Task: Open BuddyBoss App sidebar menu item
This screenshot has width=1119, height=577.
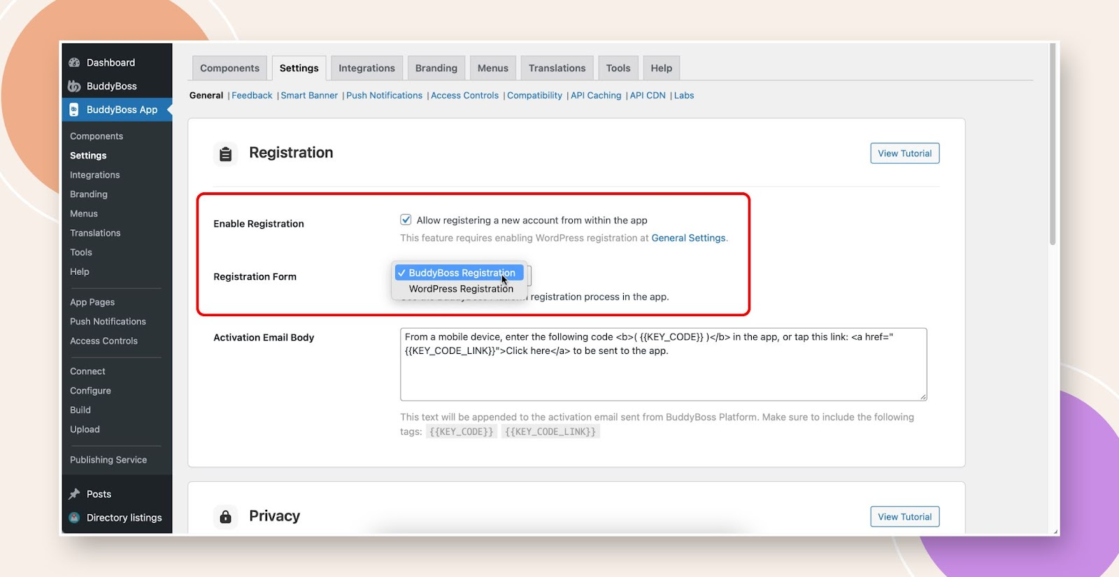Action: 117,110
